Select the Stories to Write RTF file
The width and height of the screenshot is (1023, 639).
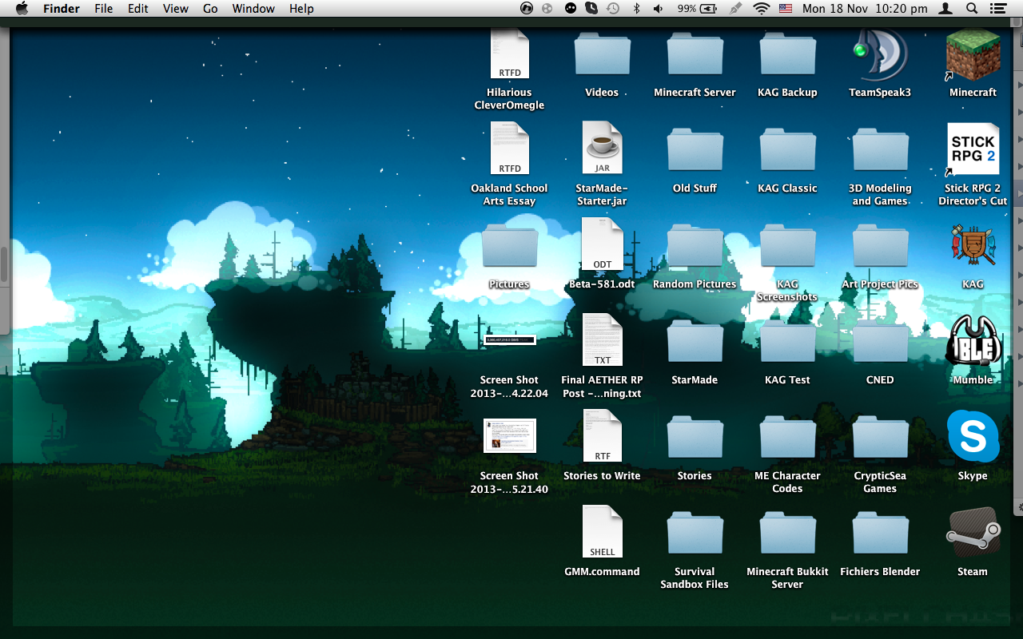click(x=602, y=435)
